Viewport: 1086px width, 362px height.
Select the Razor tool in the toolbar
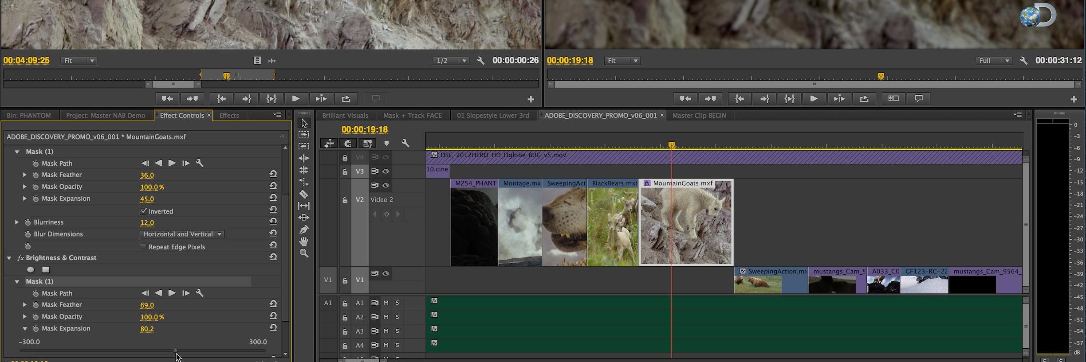(304, 194)
